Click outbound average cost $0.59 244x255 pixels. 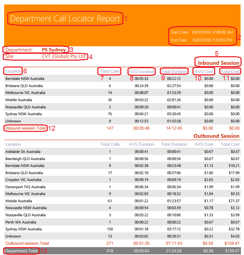point(208,243)
